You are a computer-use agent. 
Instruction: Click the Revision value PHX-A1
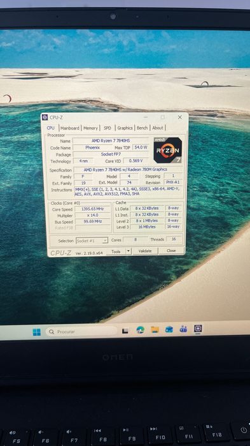[x=173, y=182]
